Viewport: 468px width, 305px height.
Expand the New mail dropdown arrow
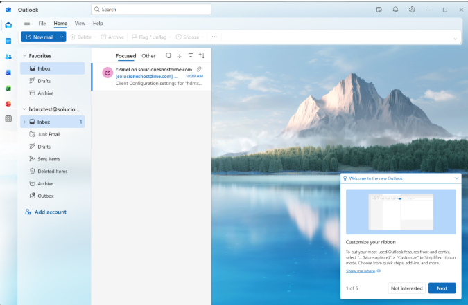pyautogui.click(x=62, y=37)
